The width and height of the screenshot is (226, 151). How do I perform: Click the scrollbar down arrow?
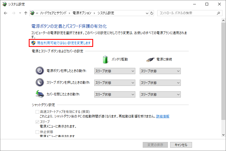[224, 135]
